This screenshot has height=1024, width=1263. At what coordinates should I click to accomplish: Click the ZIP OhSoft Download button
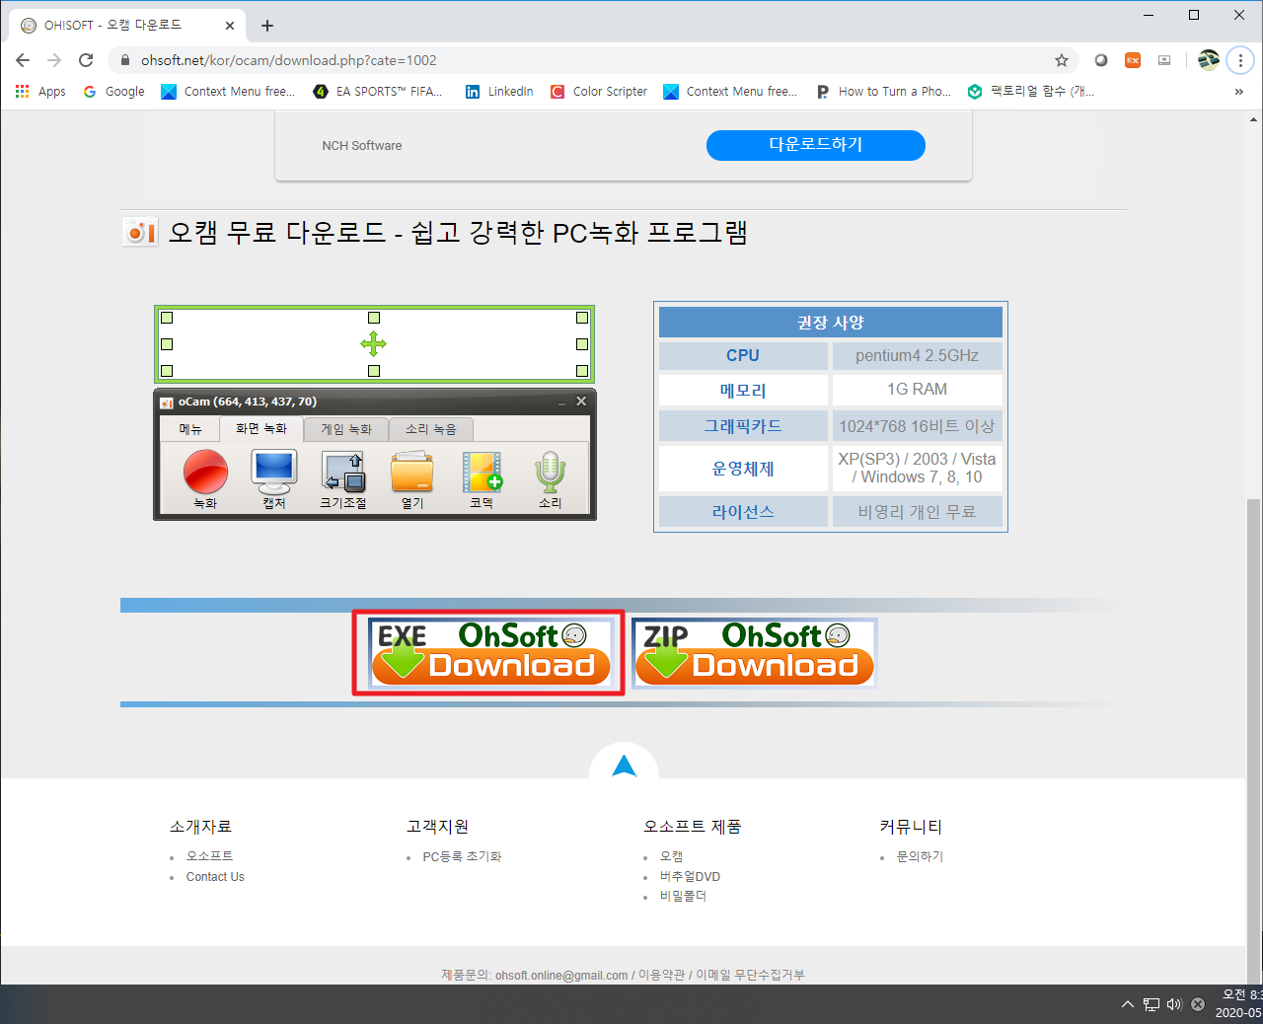tap(754, 652)
